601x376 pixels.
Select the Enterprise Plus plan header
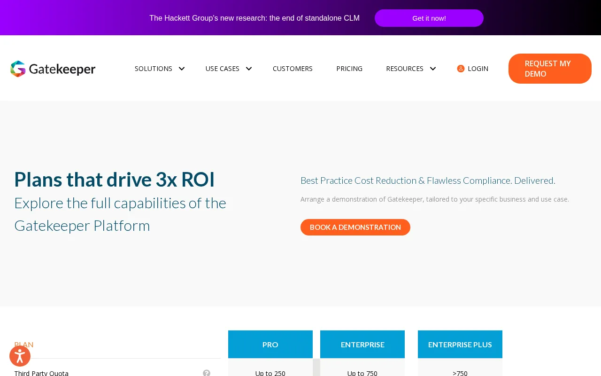460,345
